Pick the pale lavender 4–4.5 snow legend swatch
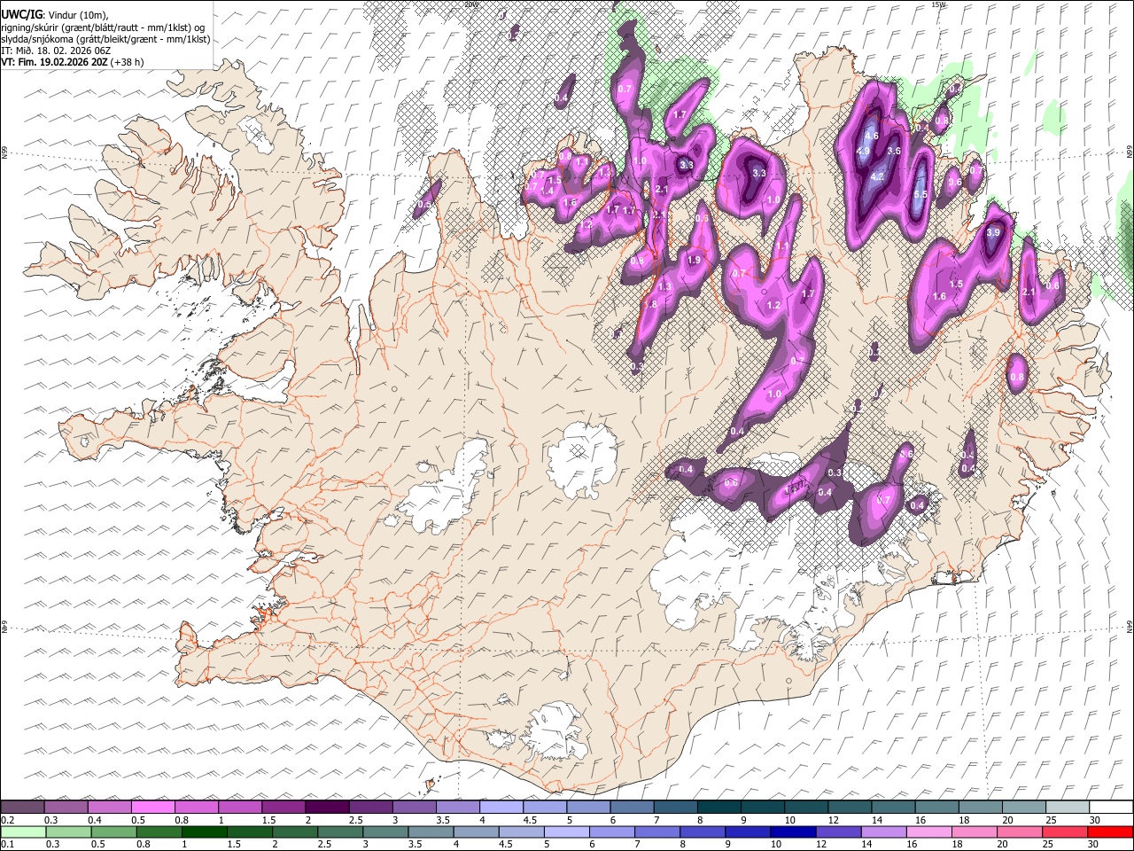Viewport: 1134px width, 851px height. [501, 807]
